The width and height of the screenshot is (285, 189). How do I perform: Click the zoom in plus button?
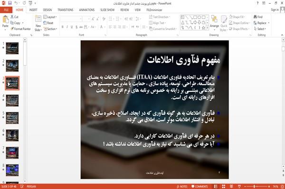[x=269, y=187]
